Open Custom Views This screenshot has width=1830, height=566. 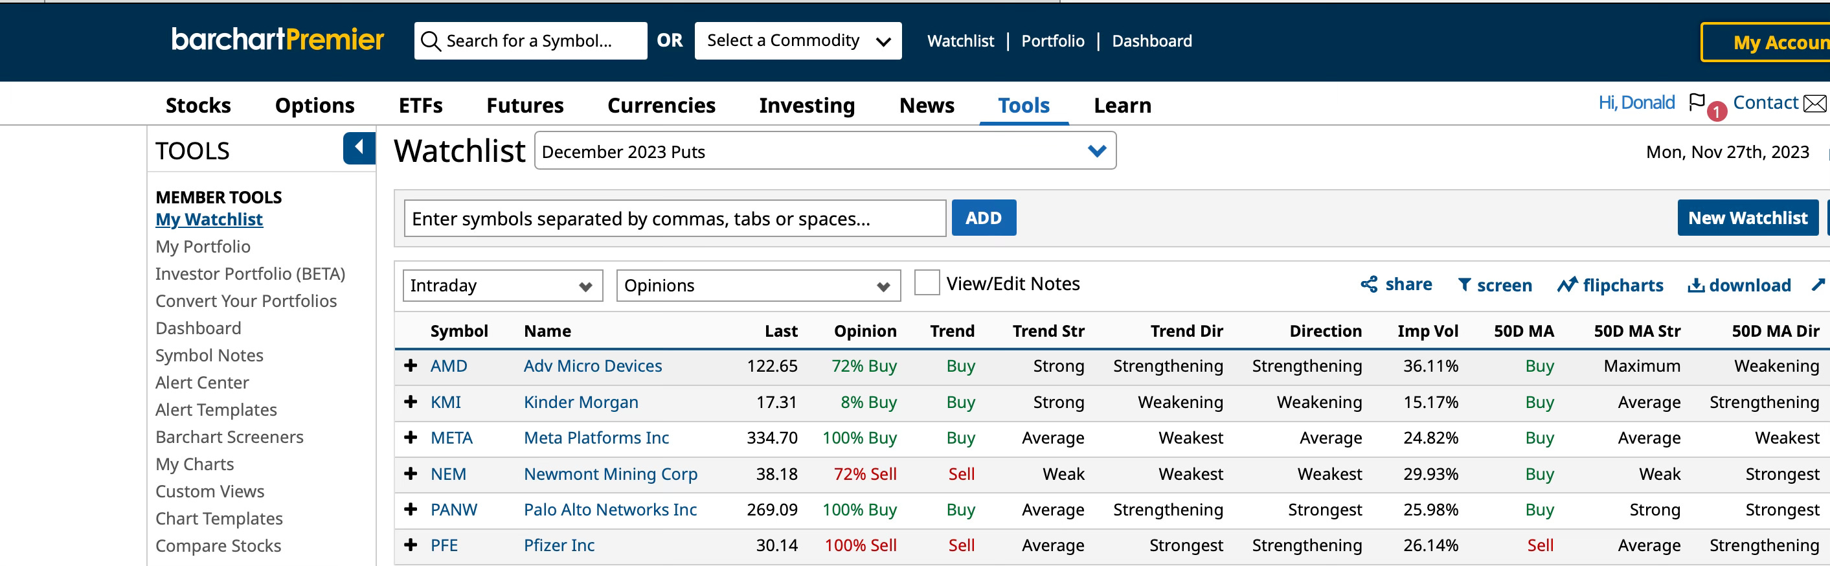pyautogui.click(x=210, y=491)
